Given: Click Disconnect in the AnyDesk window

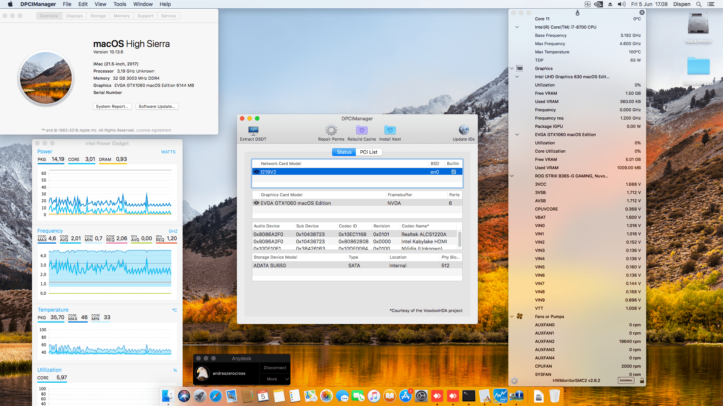Looking at the screenshot, I should tap(275, 367).
